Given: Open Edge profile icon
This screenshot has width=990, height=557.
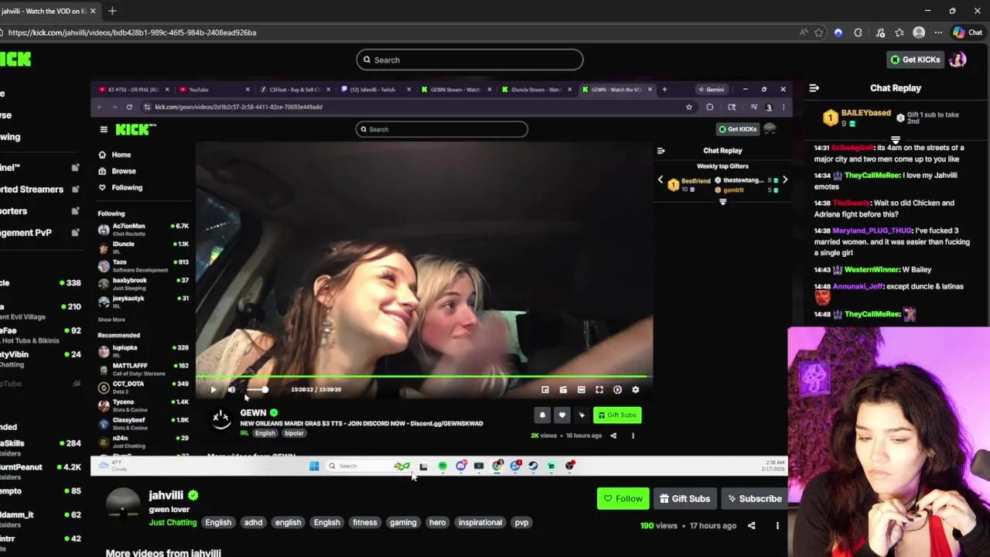Looking at the screenshot, I should [x=919, y=32].
